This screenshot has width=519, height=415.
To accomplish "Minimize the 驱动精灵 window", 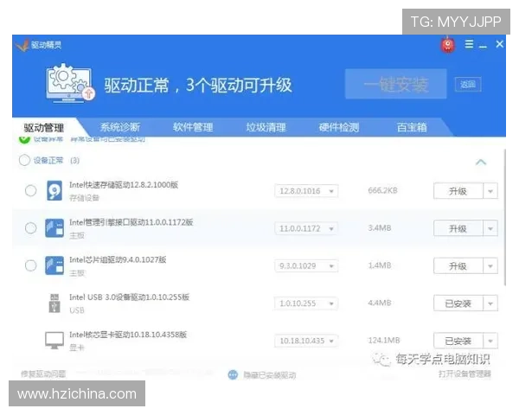I will (483, 45).
